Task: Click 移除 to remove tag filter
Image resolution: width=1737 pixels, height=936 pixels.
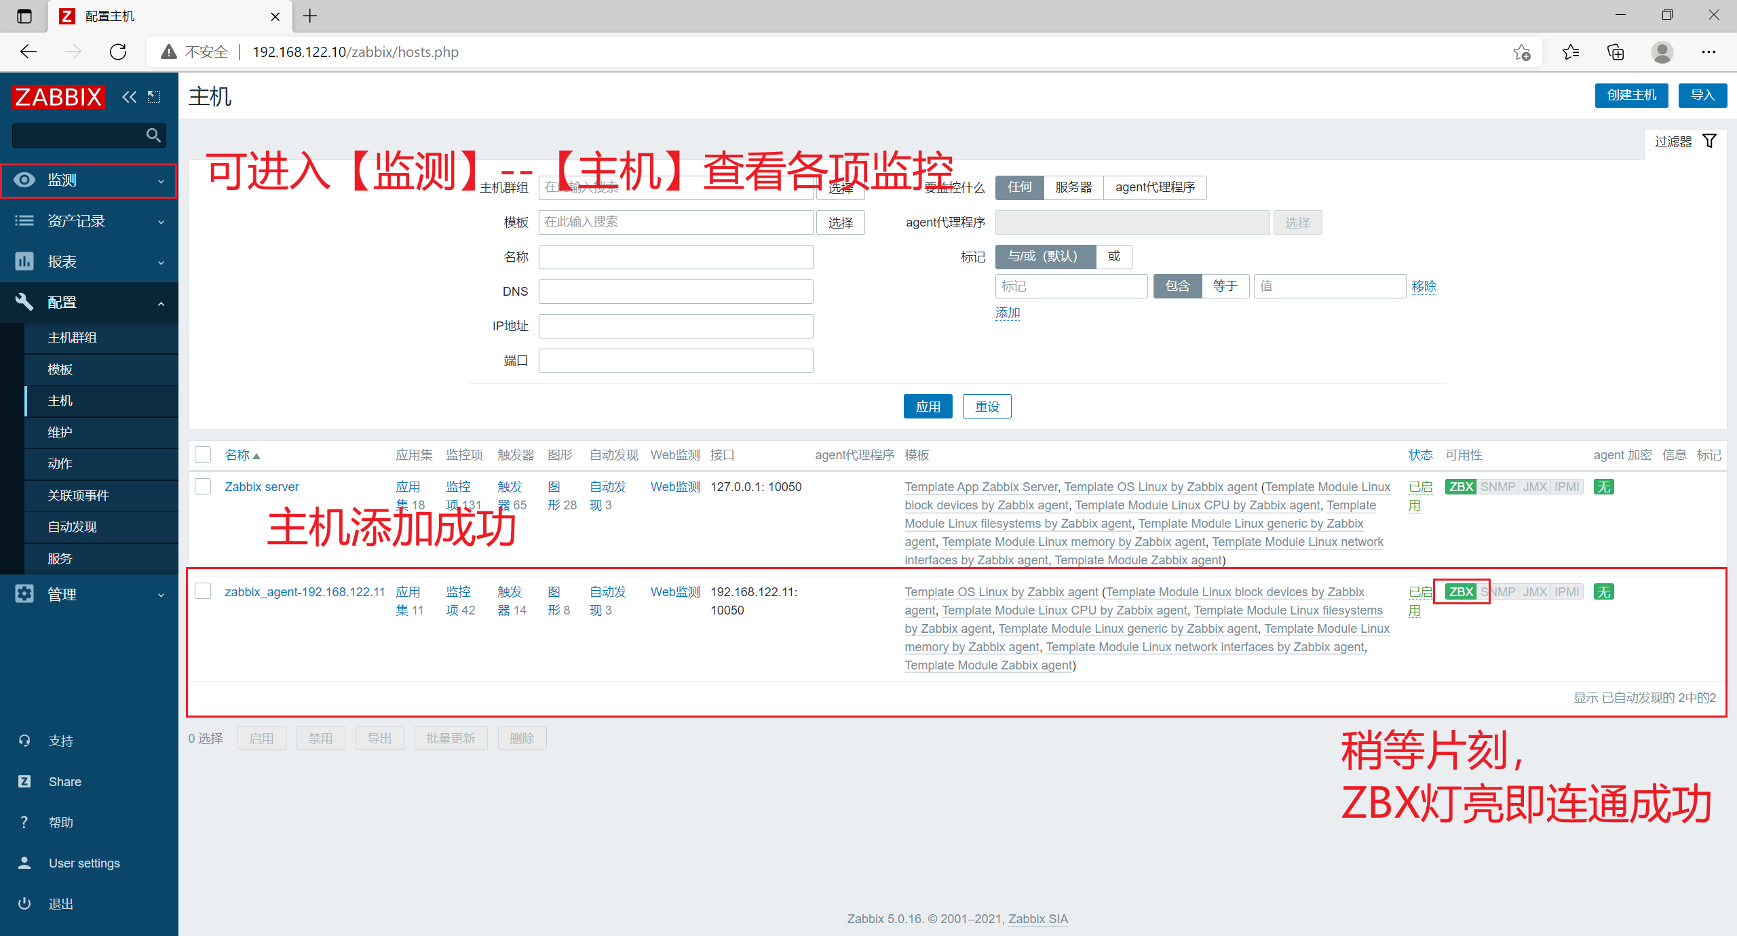Action: tap(1424, 286)
